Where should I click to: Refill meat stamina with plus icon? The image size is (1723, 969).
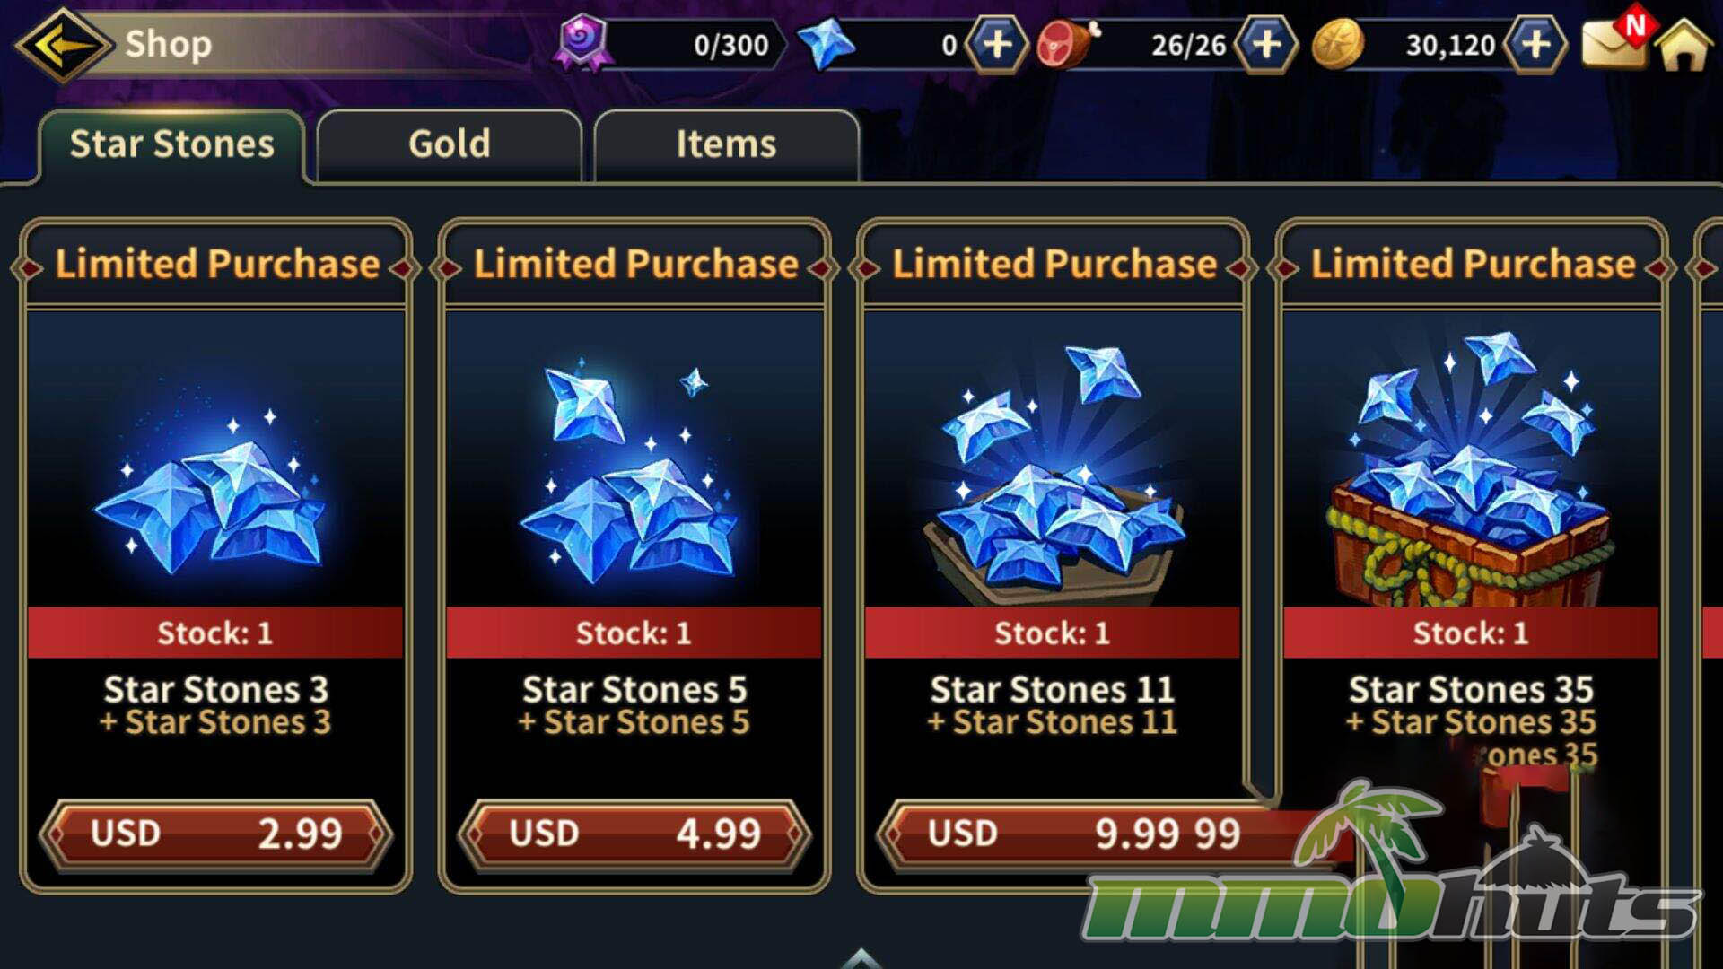click(x=1265, y=44)
